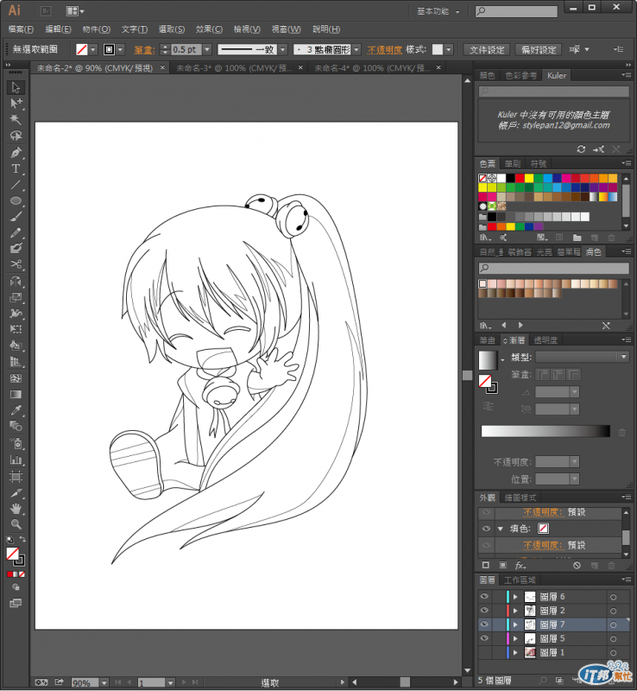Select the Zoom tool
637x691 pixels.
(16, 524)
